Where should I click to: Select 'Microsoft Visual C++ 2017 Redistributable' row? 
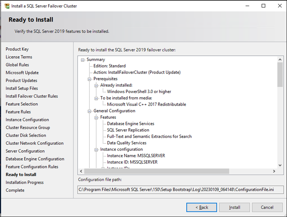[x=147, y=105]
